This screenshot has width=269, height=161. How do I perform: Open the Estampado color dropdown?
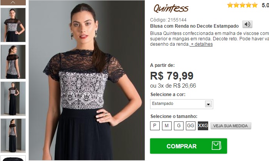(x=182, y=104)
